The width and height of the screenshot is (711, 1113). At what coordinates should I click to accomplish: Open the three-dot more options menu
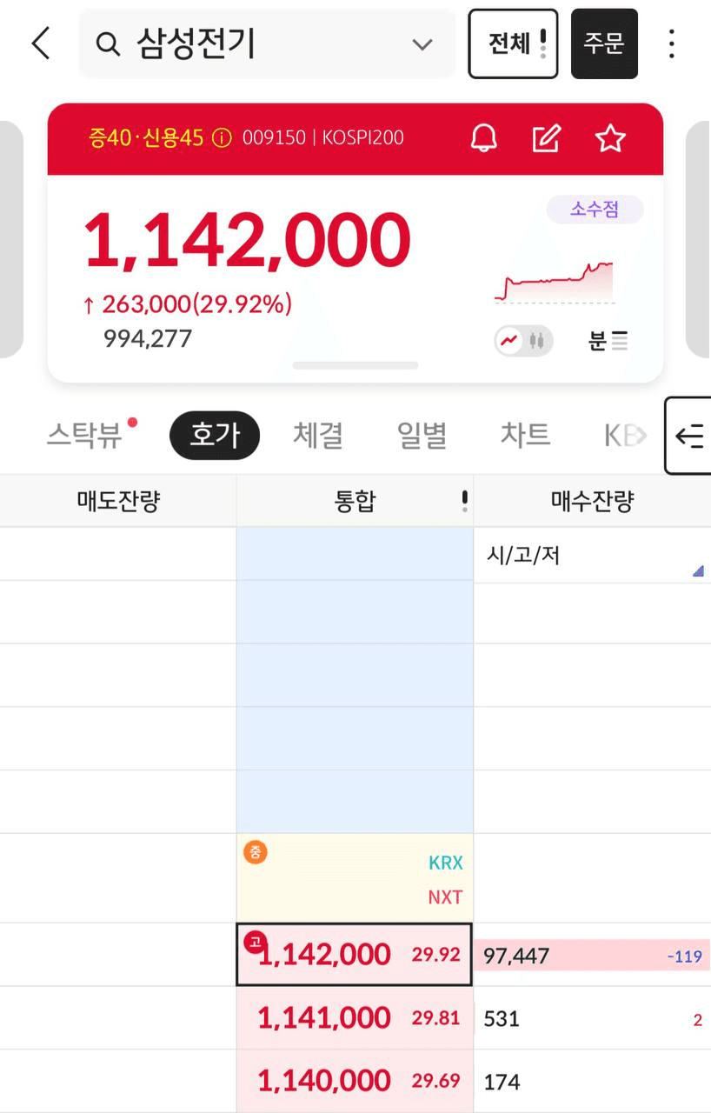pos(671,43)
